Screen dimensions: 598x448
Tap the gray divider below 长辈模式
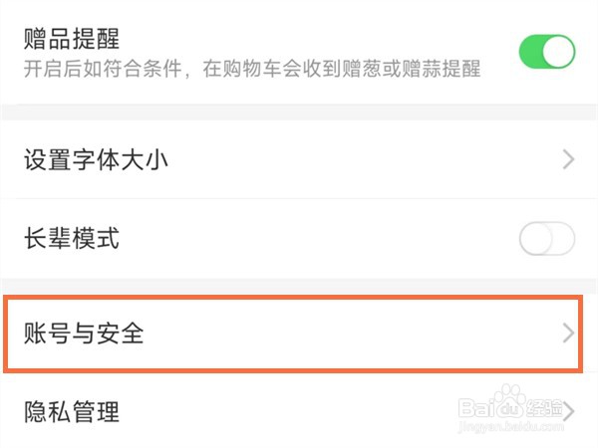click(x=299, y=286)
